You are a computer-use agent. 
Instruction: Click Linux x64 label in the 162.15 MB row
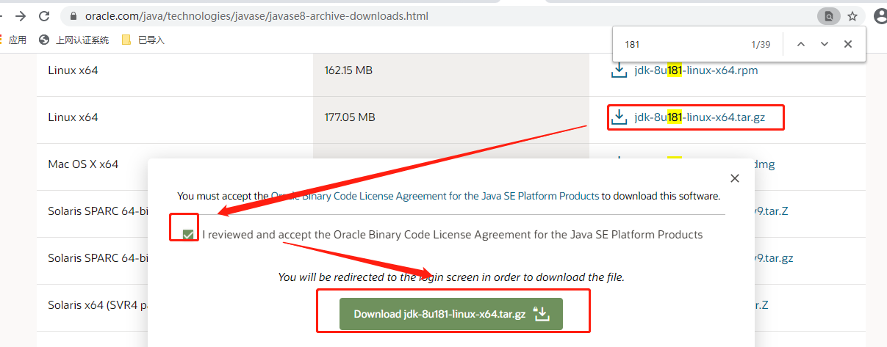[x=73, y=70]
